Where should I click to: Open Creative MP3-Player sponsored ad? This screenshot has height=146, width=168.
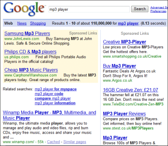(x=124, y=42)
